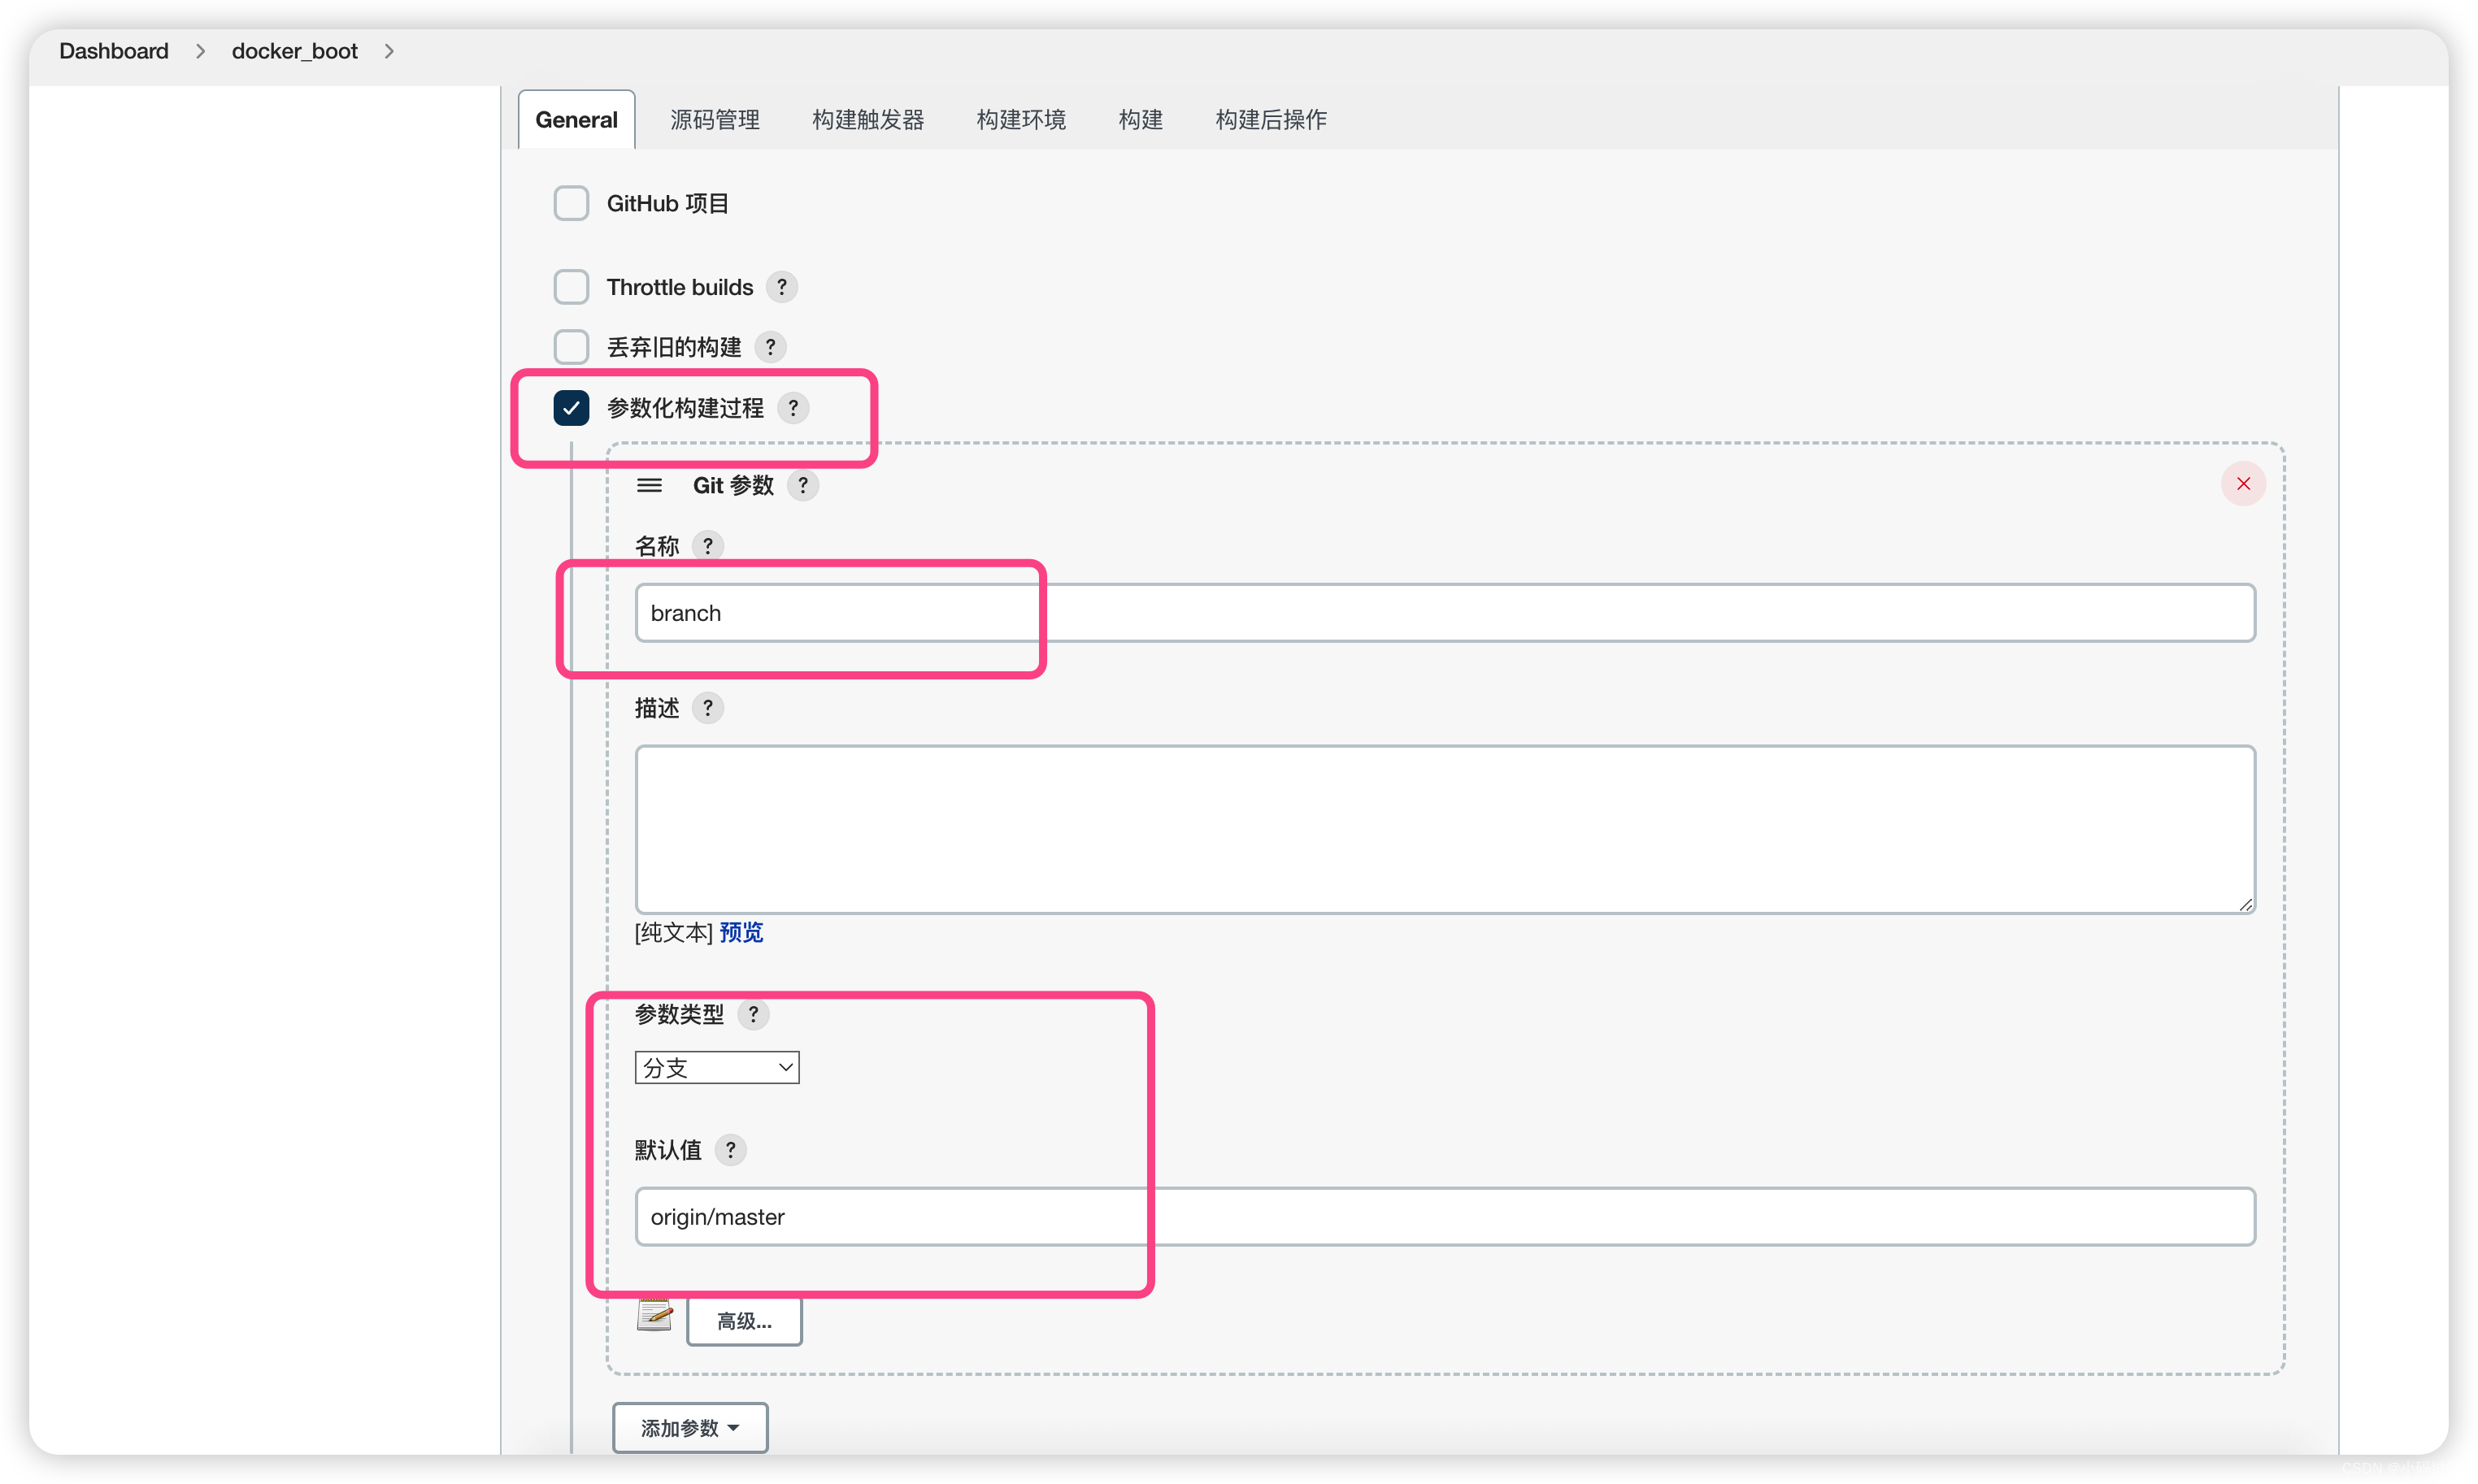The image size is (2478, 1484).
Task: Click the origin/master default value field
Action: pos(1445,1217)
